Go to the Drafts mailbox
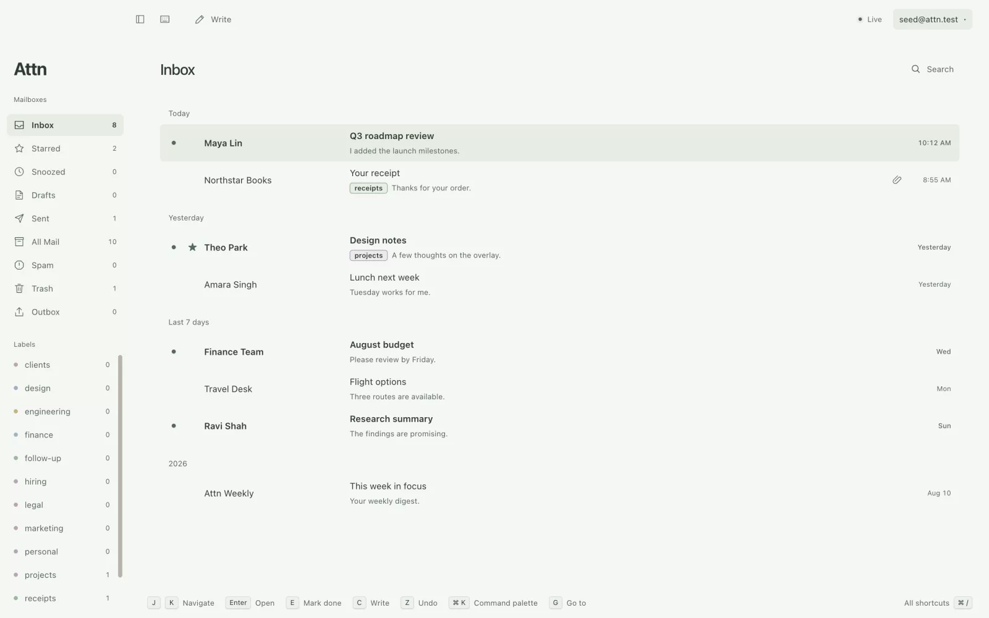The height and width of the screenshot is (618, 989). coord(65,195)
